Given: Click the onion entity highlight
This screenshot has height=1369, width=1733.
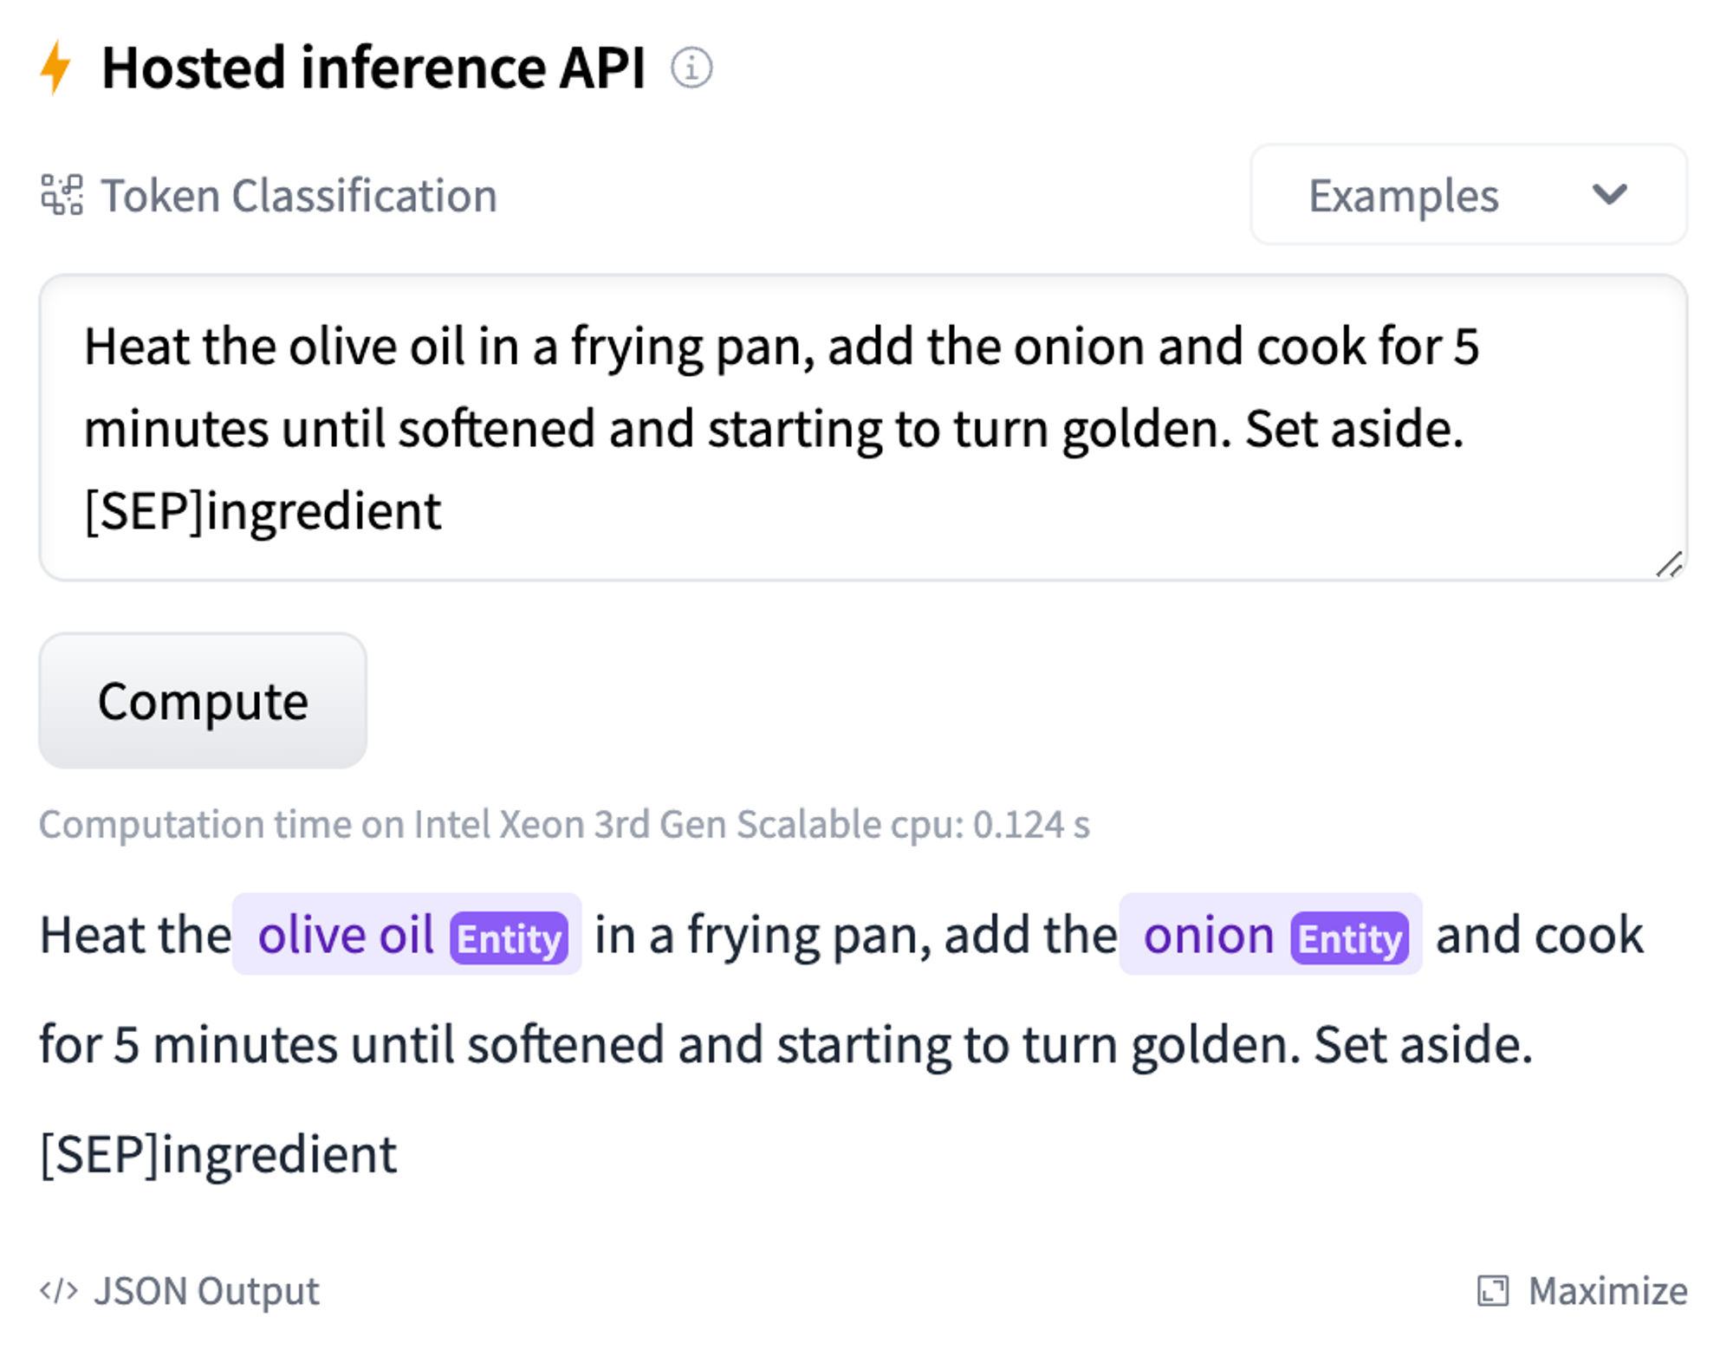Looking at the screenshot, I should (1270, 934).
